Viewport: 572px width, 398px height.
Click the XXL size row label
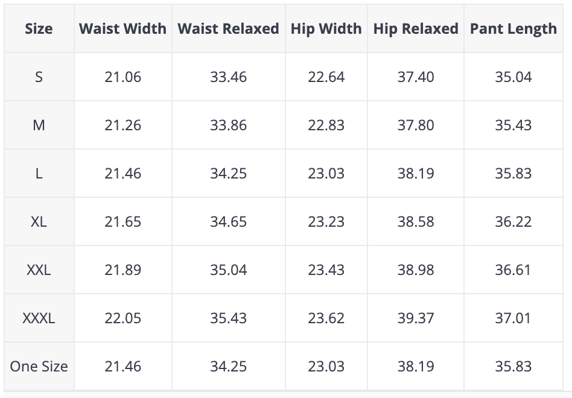pyautogui.click(x=39, y=270)
